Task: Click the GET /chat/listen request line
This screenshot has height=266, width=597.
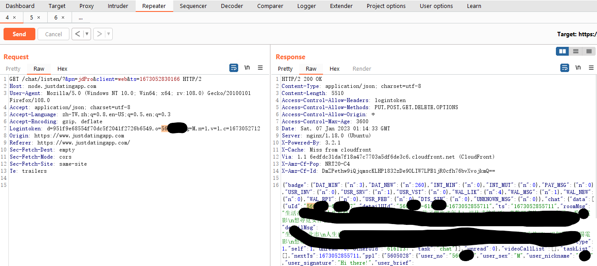Action: (105, 79)
